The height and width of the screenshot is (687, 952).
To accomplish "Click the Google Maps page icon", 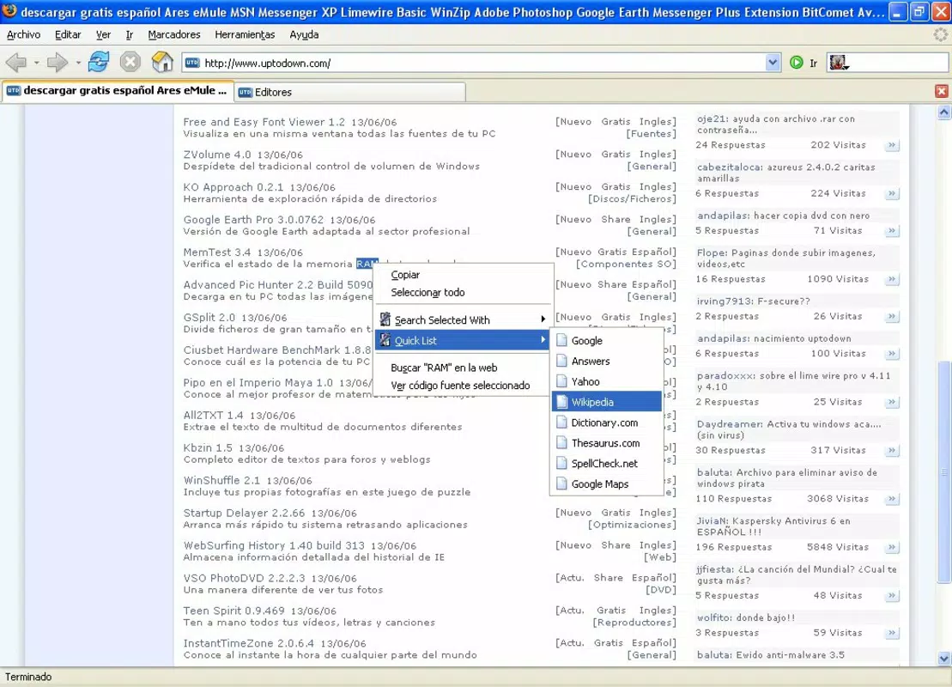I will point(561,484).
